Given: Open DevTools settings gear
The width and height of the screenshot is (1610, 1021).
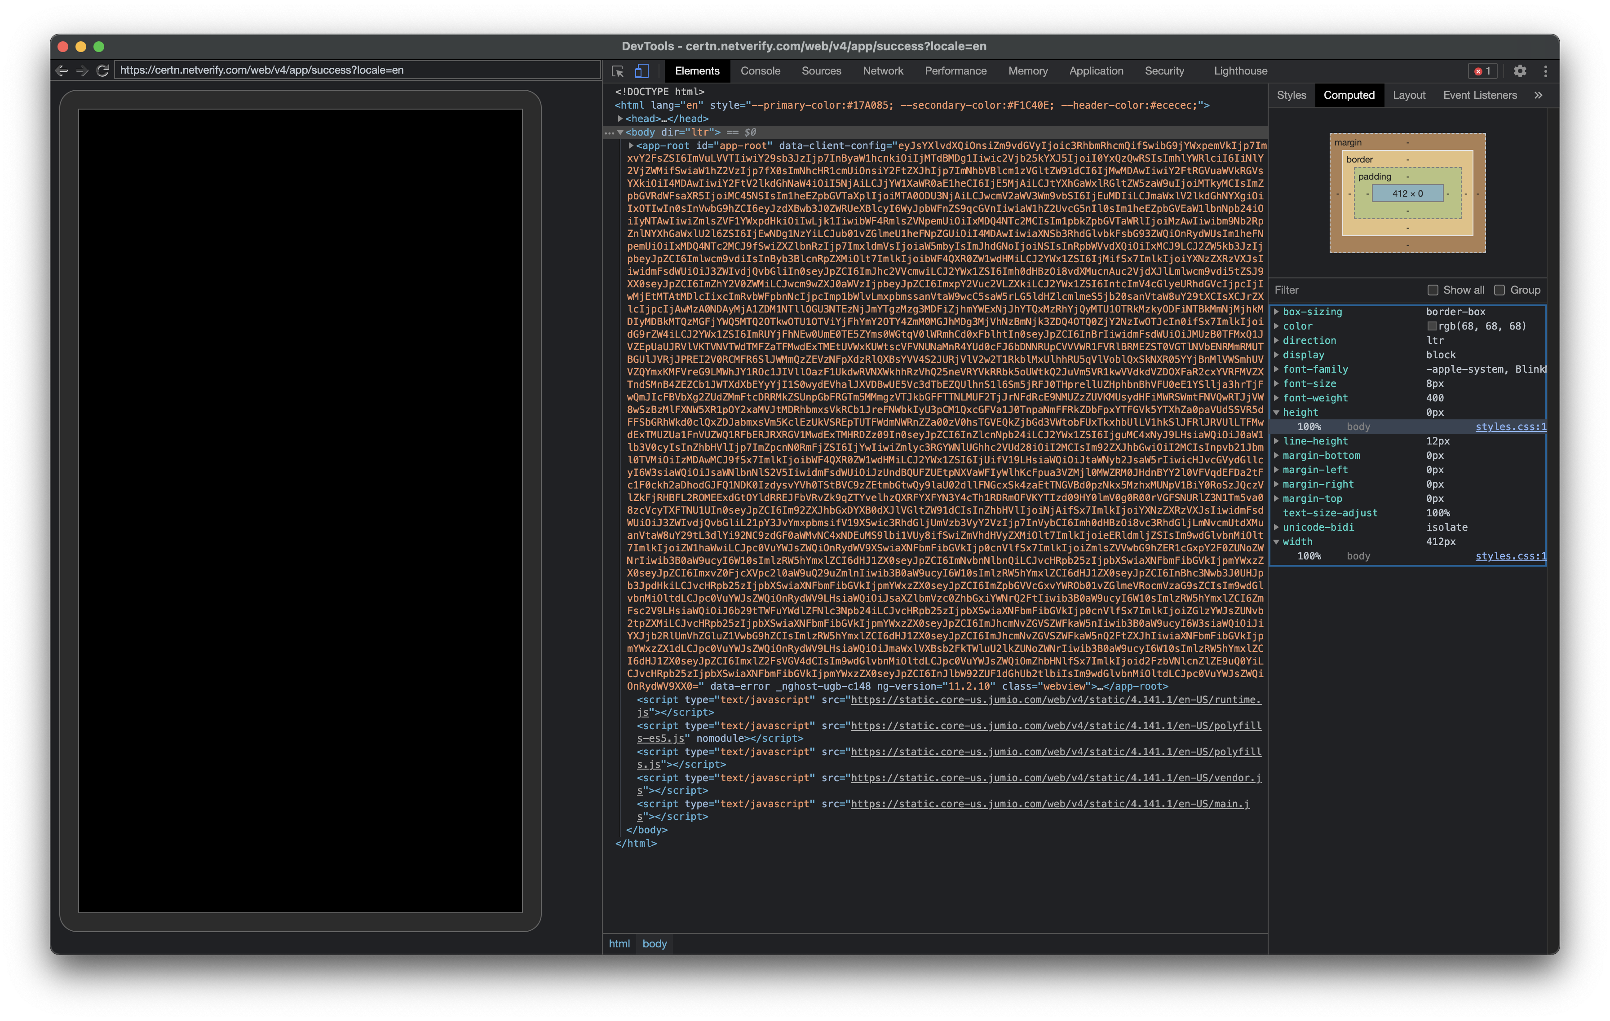Looking at the screenshot, I should [x=1520, y=71].
